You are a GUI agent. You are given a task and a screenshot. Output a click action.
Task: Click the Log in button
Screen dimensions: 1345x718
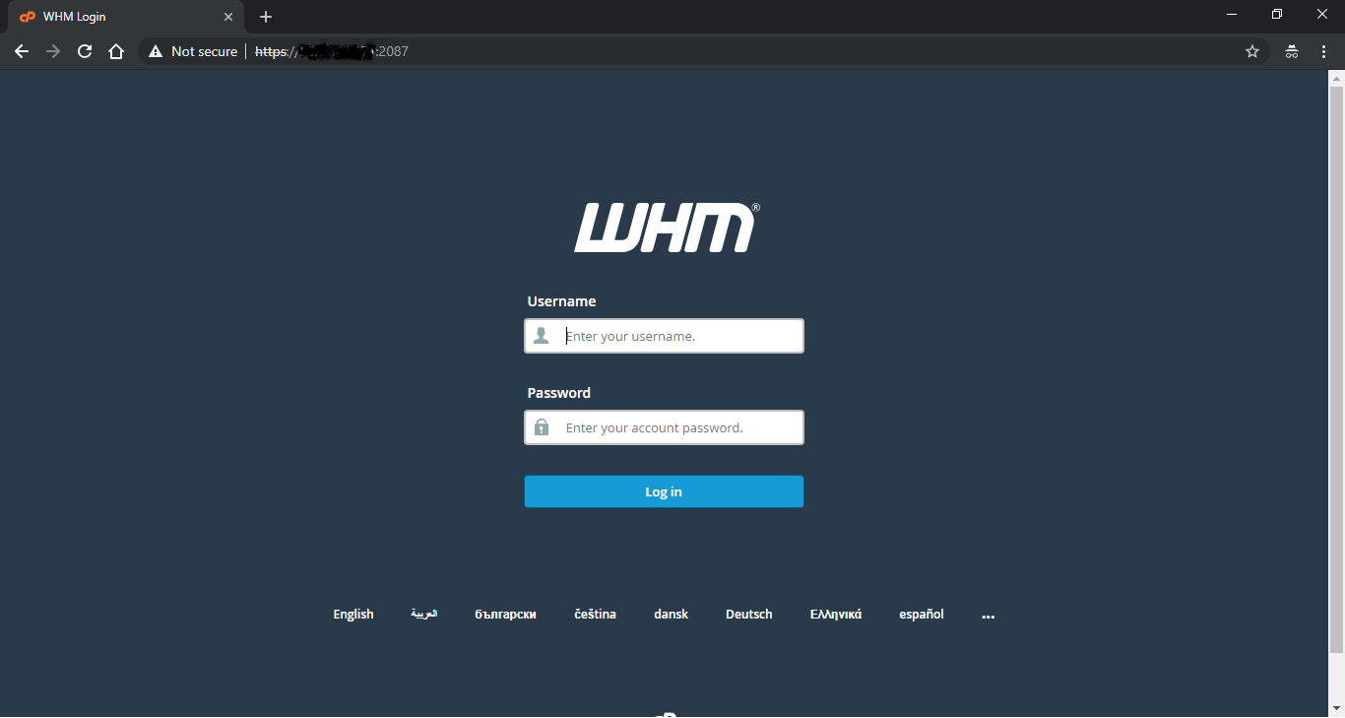point(664,491)
